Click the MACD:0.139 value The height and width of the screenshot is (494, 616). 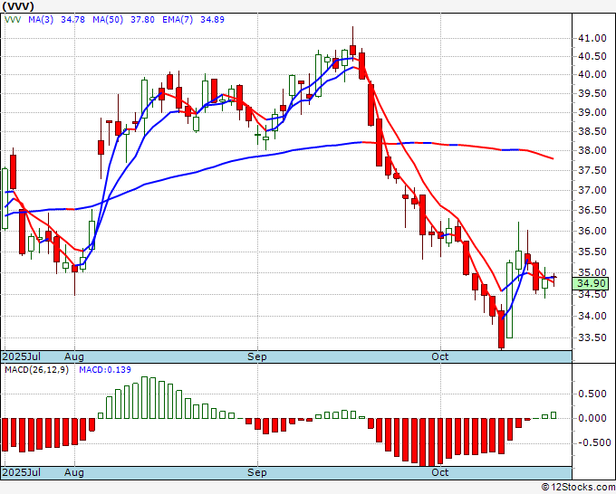(105, 370)
